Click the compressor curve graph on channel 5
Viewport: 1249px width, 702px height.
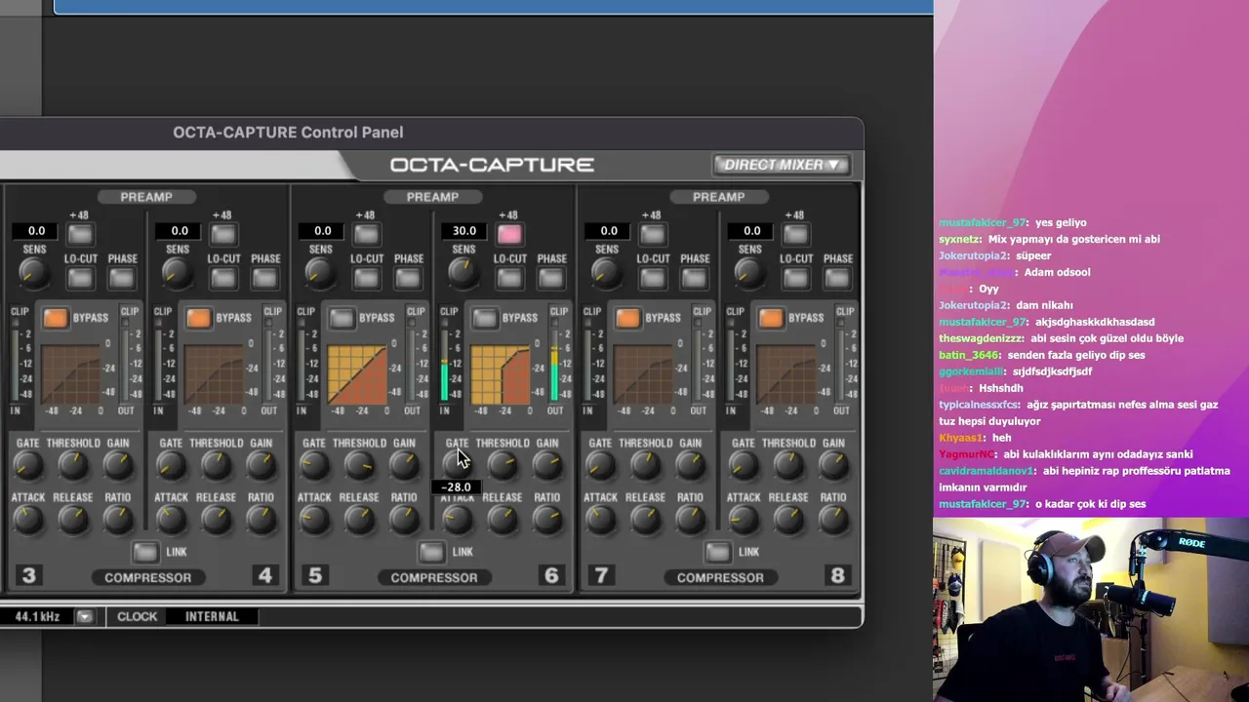tap(357, 374)
